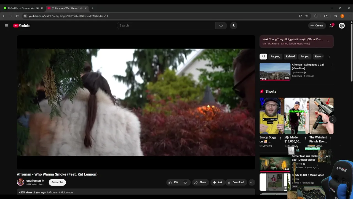
Task: Open Chrome three-dot menu
Action: (x=349, y=16)
